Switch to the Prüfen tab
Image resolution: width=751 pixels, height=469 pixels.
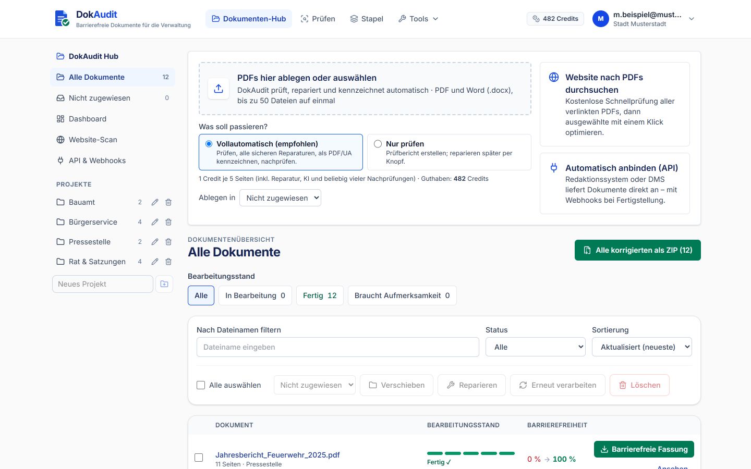coord(318,19)
